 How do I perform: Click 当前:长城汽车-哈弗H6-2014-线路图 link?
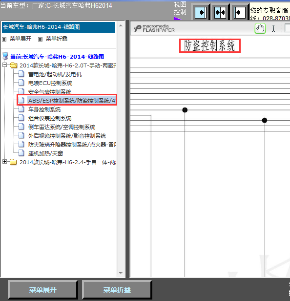tap(57, 57)
